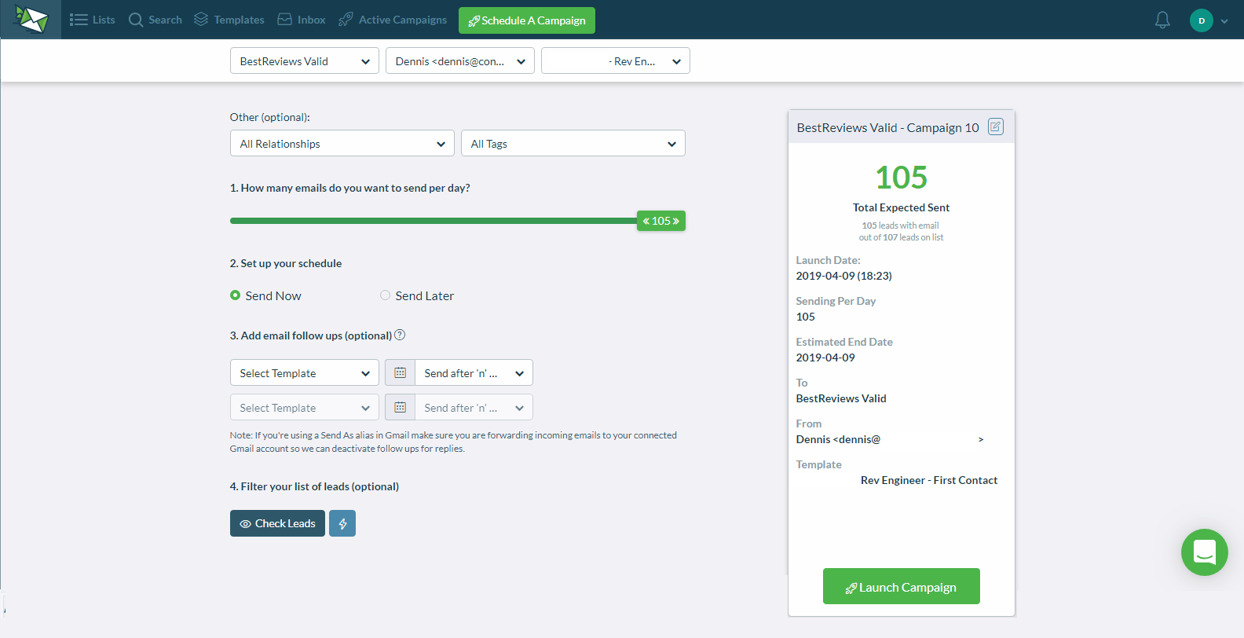The width and height of the screenshot is (1244, 638).
Task: Expand the All Tags dropdown
Action: 573,143
